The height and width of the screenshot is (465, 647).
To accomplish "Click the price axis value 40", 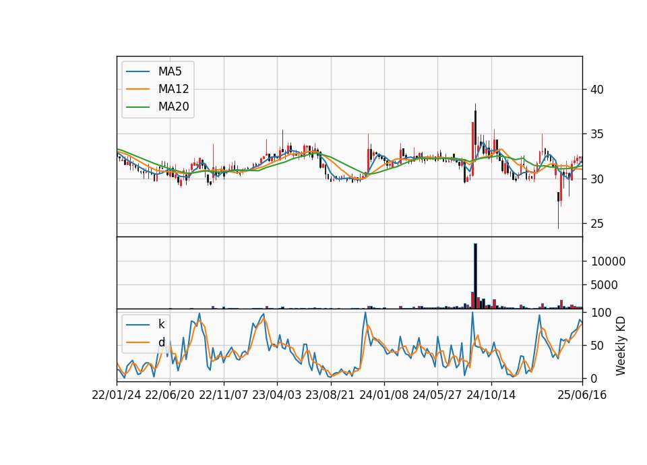I will click(x=596, y=90).
